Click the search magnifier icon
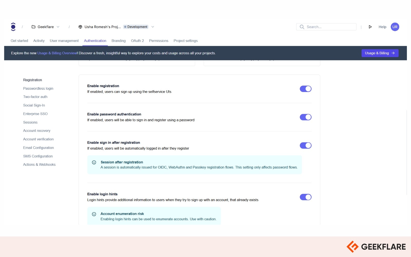This screenshot has width=411, height=257. pyautogui.click(x=302, y=27)
